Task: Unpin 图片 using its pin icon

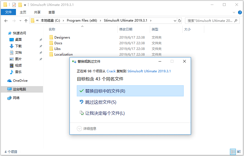Action: click(41, 59)
